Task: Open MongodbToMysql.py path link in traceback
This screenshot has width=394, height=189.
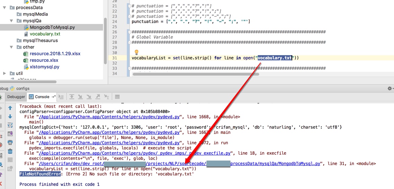Action: [x=180, y=164]
